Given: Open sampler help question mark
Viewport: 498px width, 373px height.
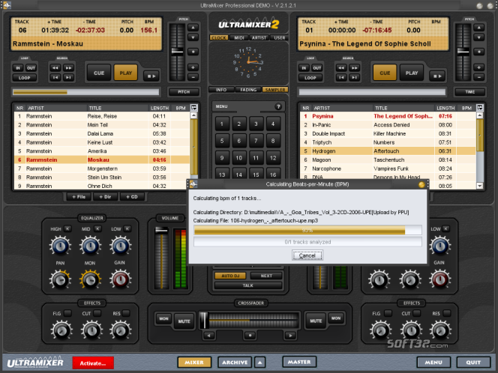Looking at the screenshot, I should (x=278, y=106).
